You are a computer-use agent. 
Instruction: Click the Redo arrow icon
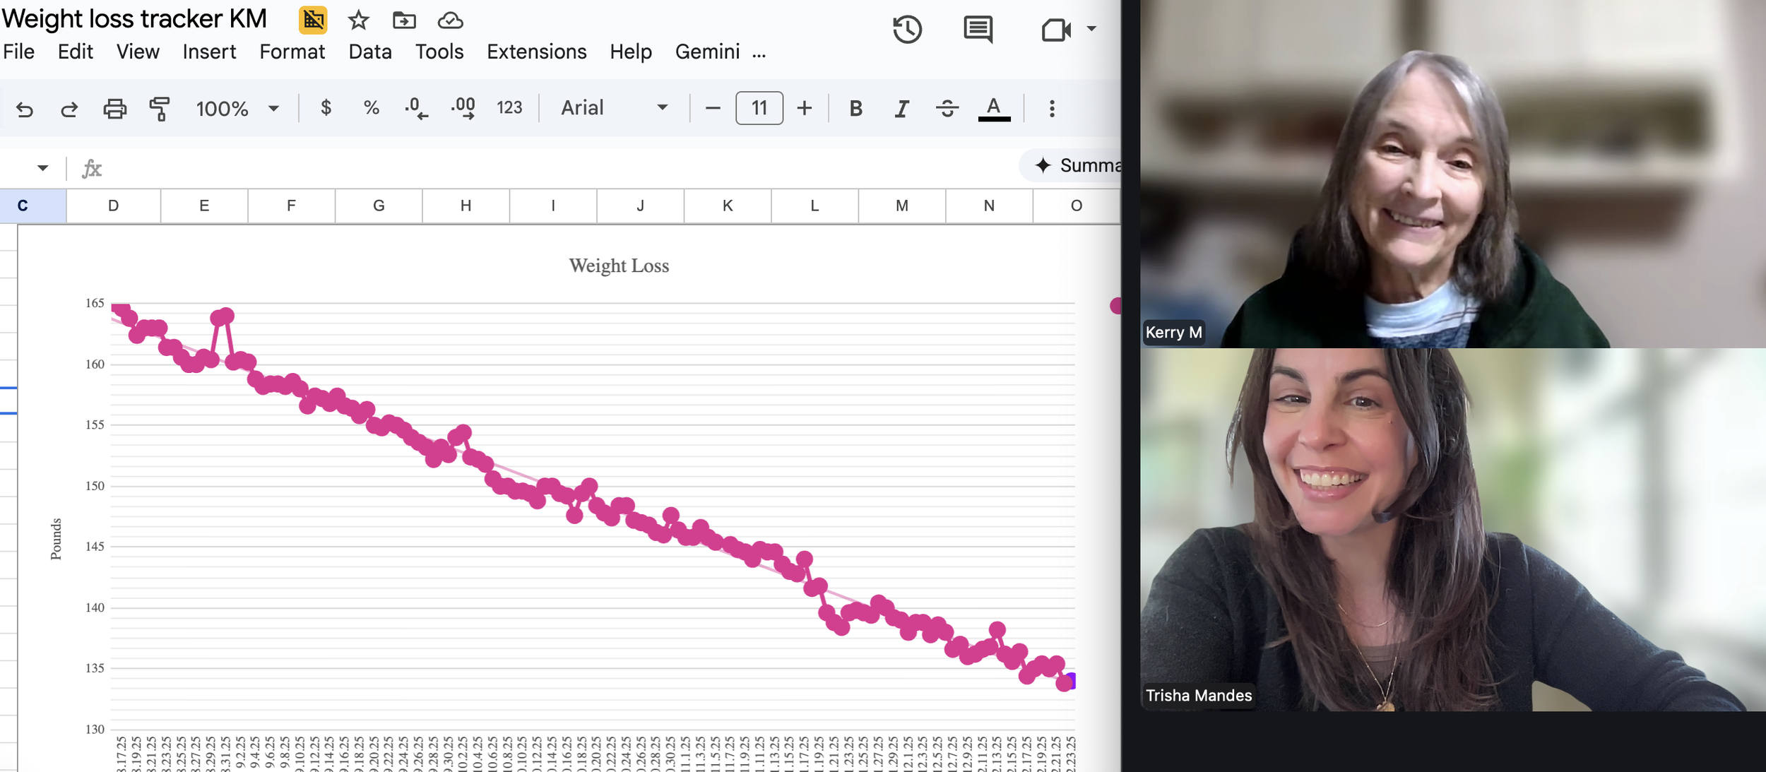(x=69, y=109)
